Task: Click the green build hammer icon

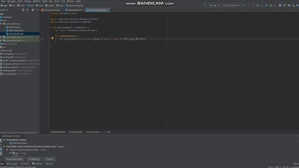Action: tap(205, 6)
